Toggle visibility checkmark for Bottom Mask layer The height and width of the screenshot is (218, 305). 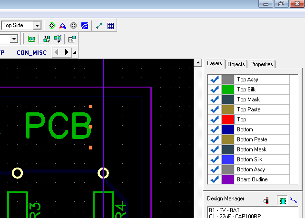click(215, 149)
